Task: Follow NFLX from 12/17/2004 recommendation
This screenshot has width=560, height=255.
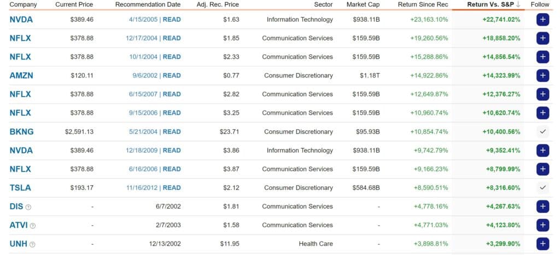Action: pyautogui.click(x=542, y=38)
